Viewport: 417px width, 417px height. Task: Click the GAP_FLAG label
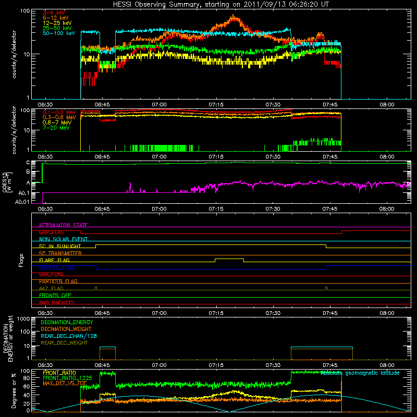click(51, 232)
